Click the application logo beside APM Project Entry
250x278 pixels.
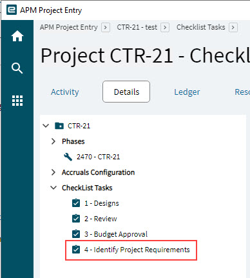pyautogui.click(x=12, y=10)
